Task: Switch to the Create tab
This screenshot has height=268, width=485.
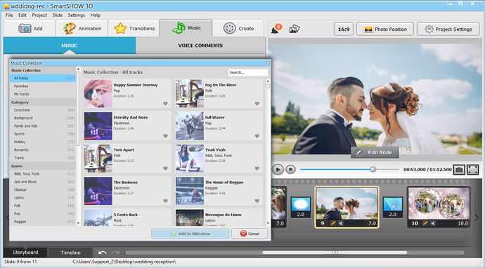Action: 238,28
